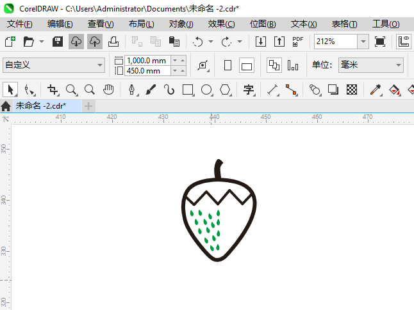Click the Open folder icon
This screenshot has height=310, width=414.
point(28,42)
